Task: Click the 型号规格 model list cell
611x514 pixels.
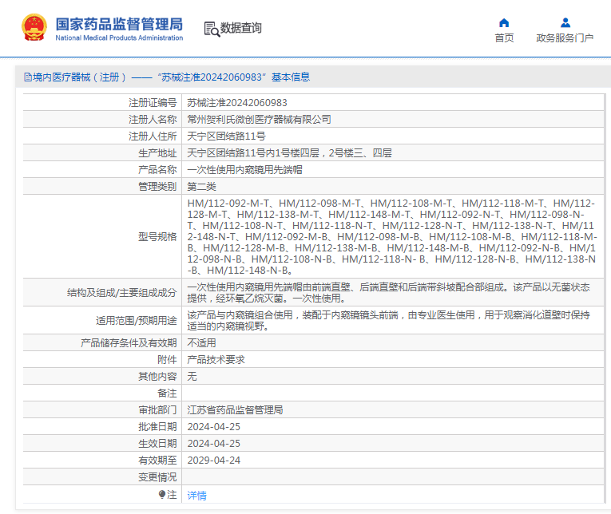Action: pyautogui.click(x=392, y=237)
